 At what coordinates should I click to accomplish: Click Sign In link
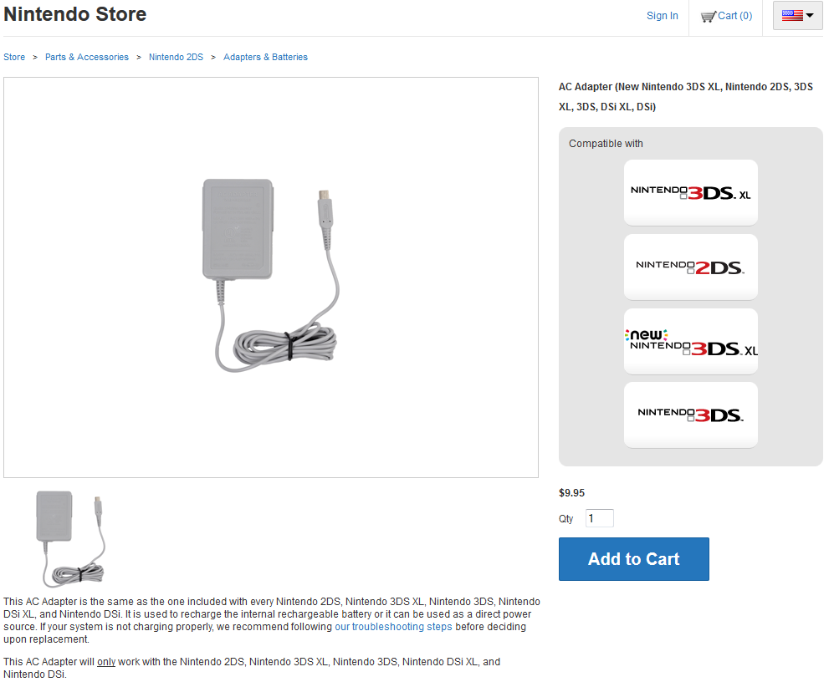pyautogui.click(x=662, y=16)
